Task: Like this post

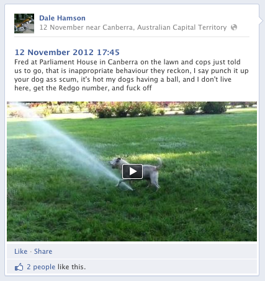Action: coord(20,251)
